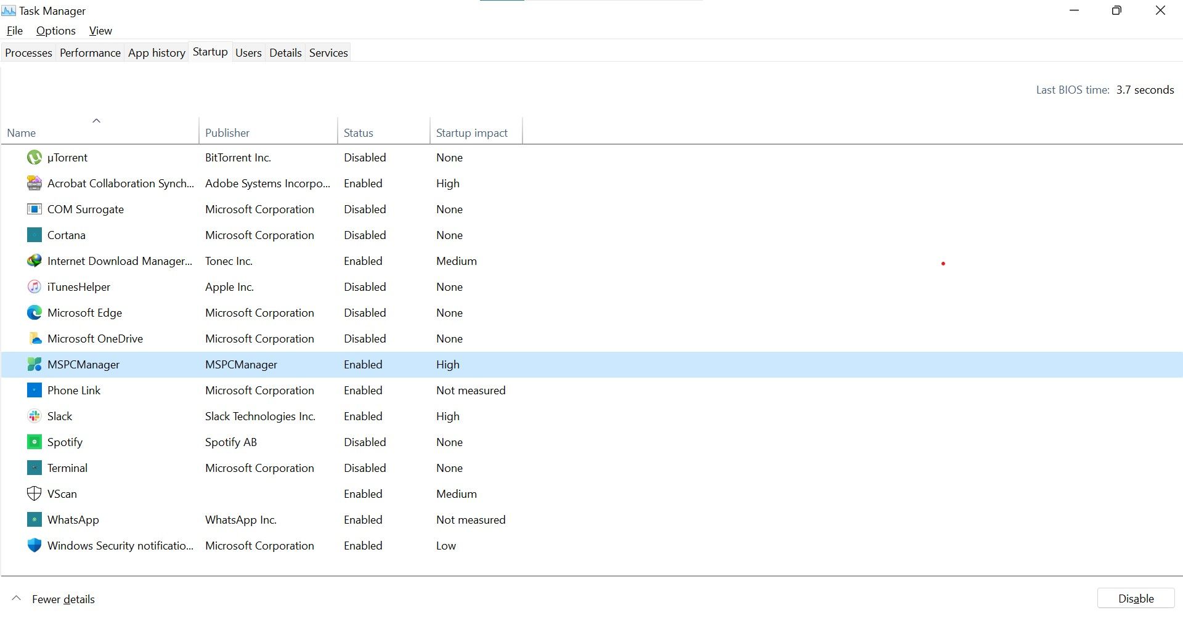Open the File menu
The width and height of the screenshot is (1183, 621).
coord(15,31)
